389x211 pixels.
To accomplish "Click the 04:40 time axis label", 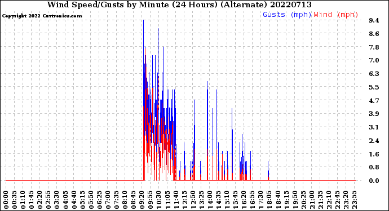I will 74,200.
